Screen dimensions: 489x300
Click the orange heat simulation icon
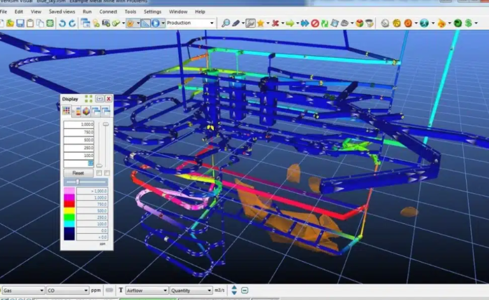point(408,24)
